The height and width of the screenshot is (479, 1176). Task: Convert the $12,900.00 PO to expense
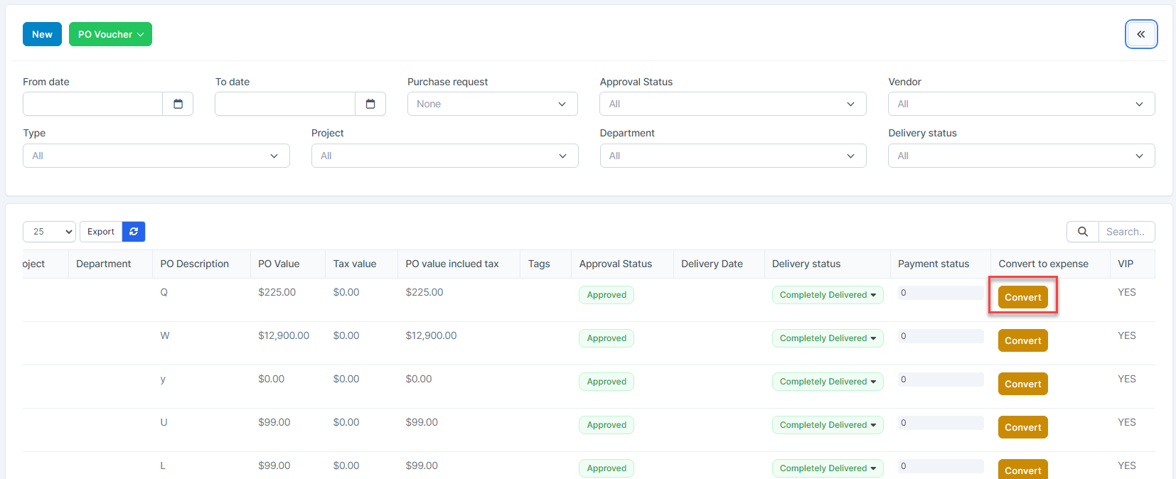point(1022,340)
